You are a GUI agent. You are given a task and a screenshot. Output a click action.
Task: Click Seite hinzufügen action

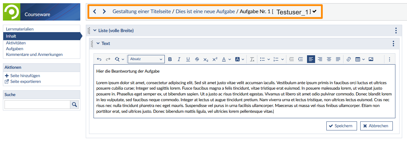(x=22, y=76)
